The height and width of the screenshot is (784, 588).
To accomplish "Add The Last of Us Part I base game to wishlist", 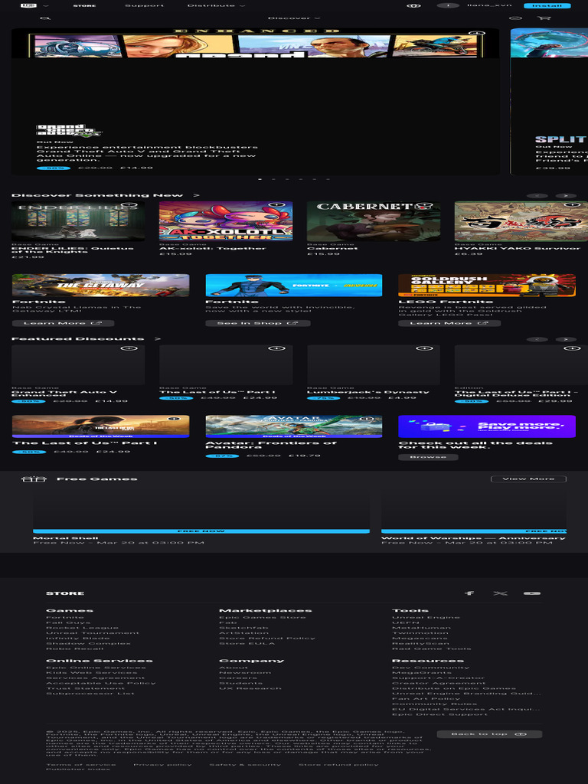I will [277, 348].
